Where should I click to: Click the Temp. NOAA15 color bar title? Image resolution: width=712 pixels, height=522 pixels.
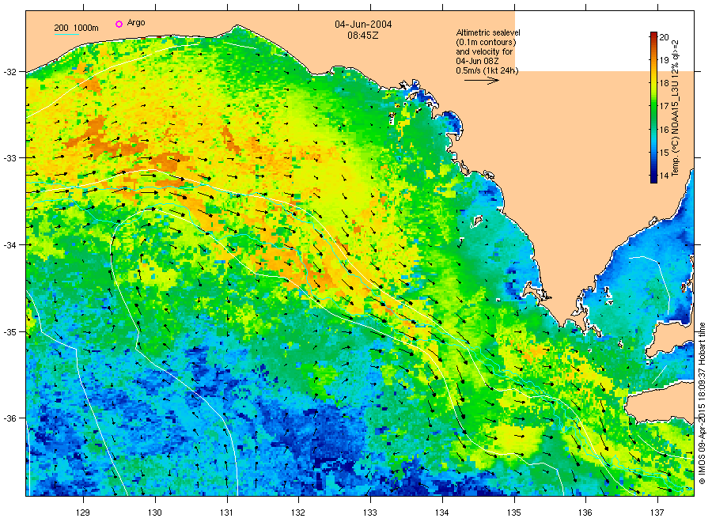(x=676, y=108)
